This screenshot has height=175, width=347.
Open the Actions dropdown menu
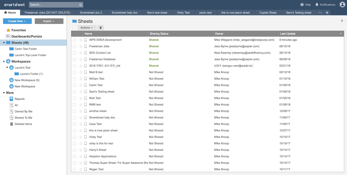(87, 28)
